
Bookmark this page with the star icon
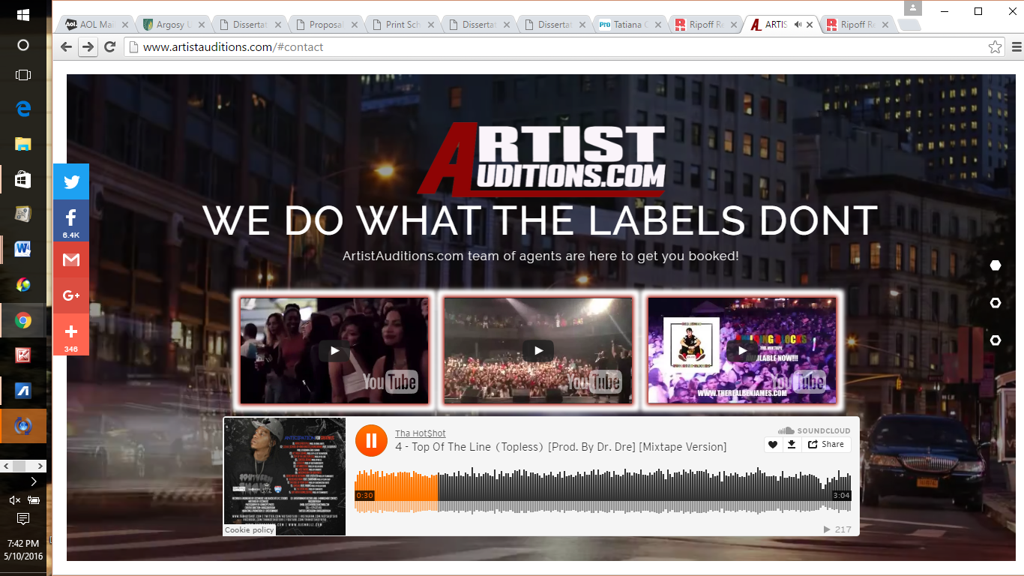pos(995,47)
